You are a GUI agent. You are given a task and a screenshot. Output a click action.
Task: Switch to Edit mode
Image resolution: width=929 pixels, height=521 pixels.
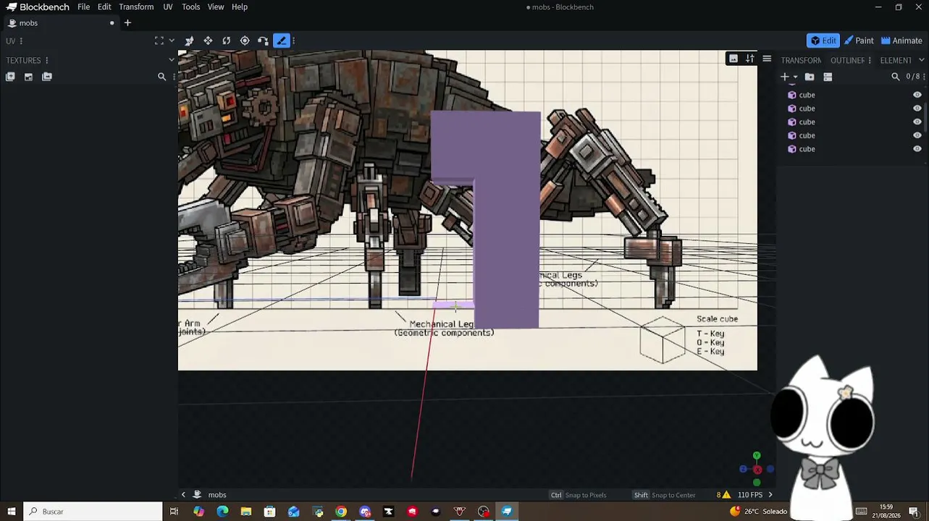coord(823,41)
